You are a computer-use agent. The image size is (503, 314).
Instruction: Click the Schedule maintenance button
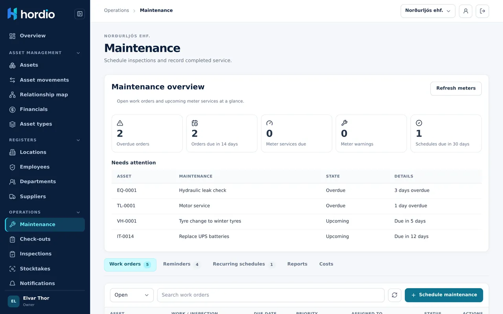(x=444, y=295)
